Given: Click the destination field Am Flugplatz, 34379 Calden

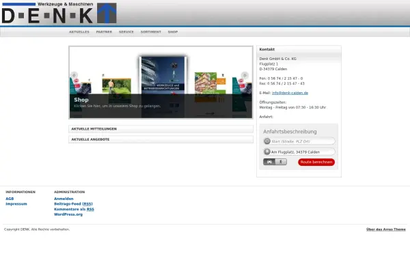Looking at the screenshot, I should 299,152.
